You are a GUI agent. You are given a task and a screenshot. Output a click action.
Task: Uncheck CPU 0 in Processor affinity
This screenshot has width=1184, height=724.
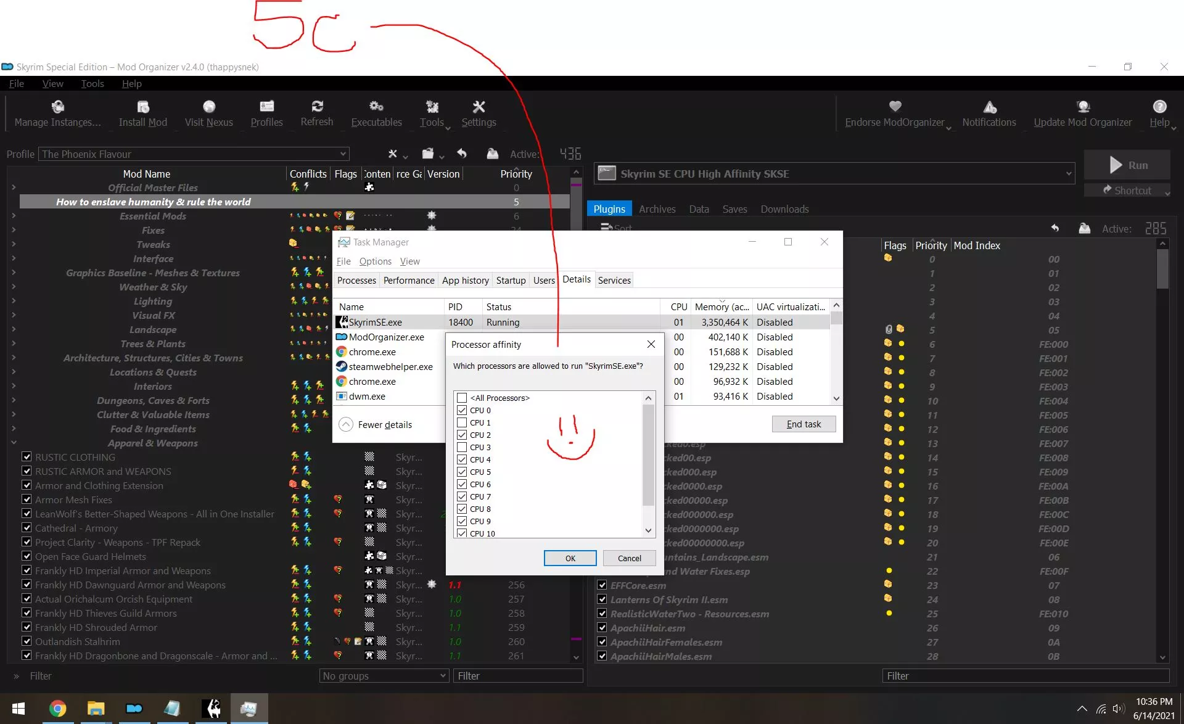(x=462, y=410)
